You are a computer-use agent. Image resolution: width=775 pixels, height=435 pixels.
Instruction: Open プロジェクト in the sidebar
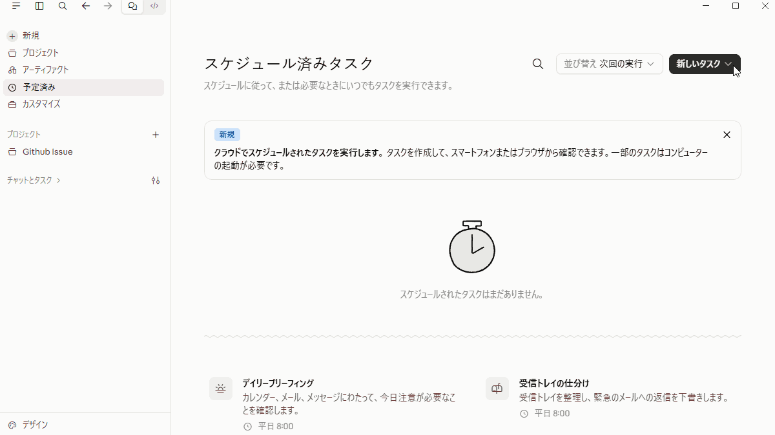(x=85, y=53)
